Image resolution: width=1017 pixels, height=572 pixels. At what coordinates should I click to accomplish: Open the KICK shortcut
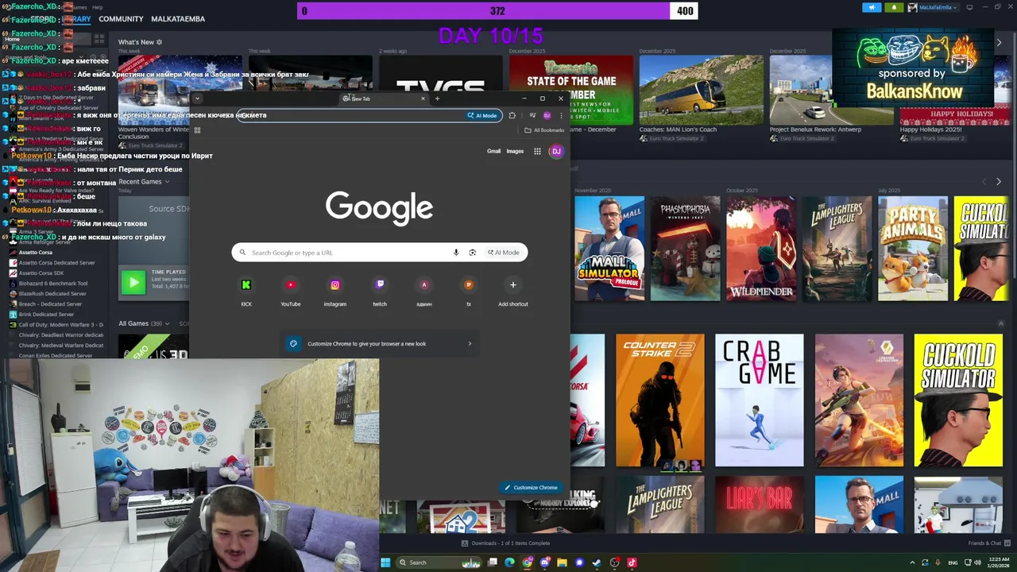(x=246, y=292)
